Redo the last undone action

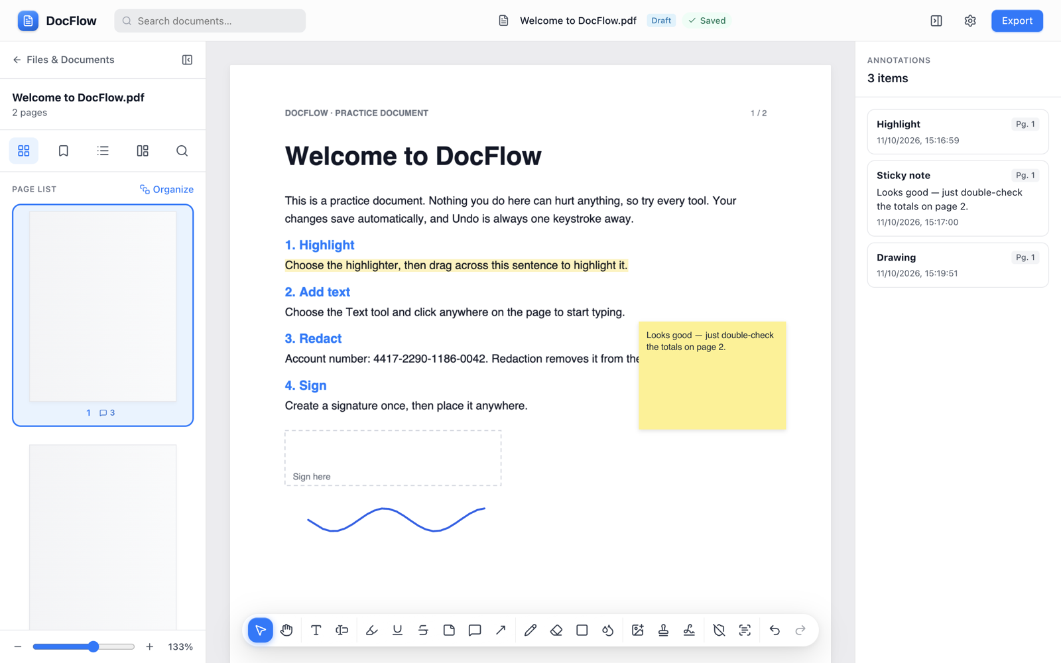click(800, 630)
